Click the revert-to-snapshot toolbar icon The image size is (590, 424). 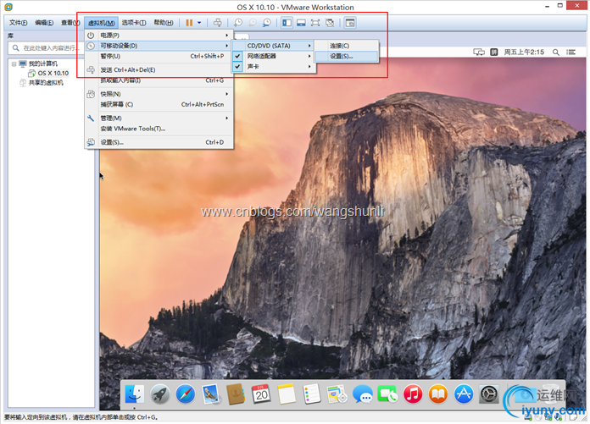[252, 23]
